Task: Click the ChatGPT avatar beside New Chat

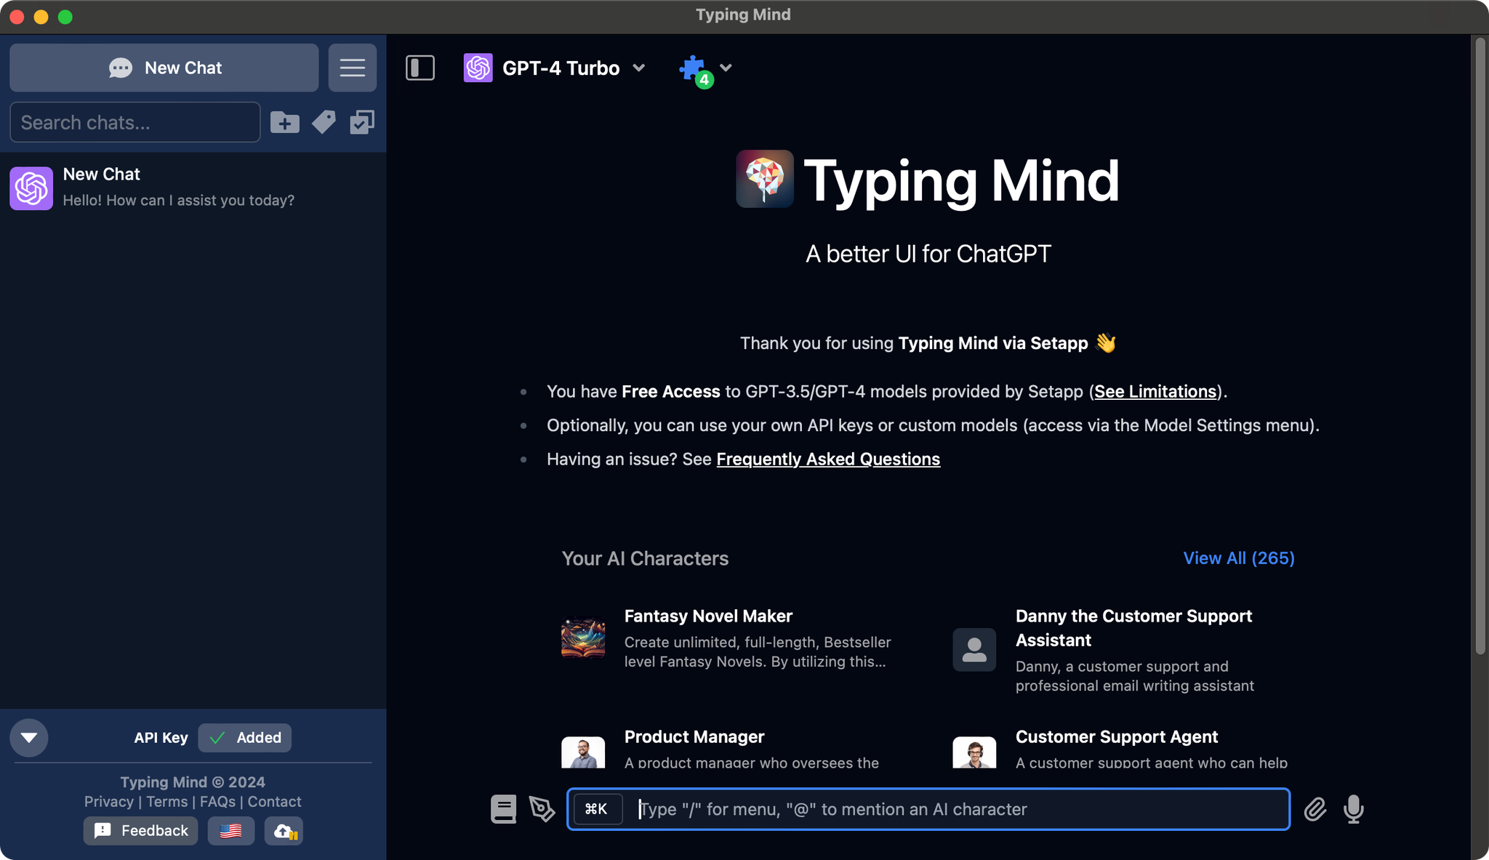Action: coord(31,188)
